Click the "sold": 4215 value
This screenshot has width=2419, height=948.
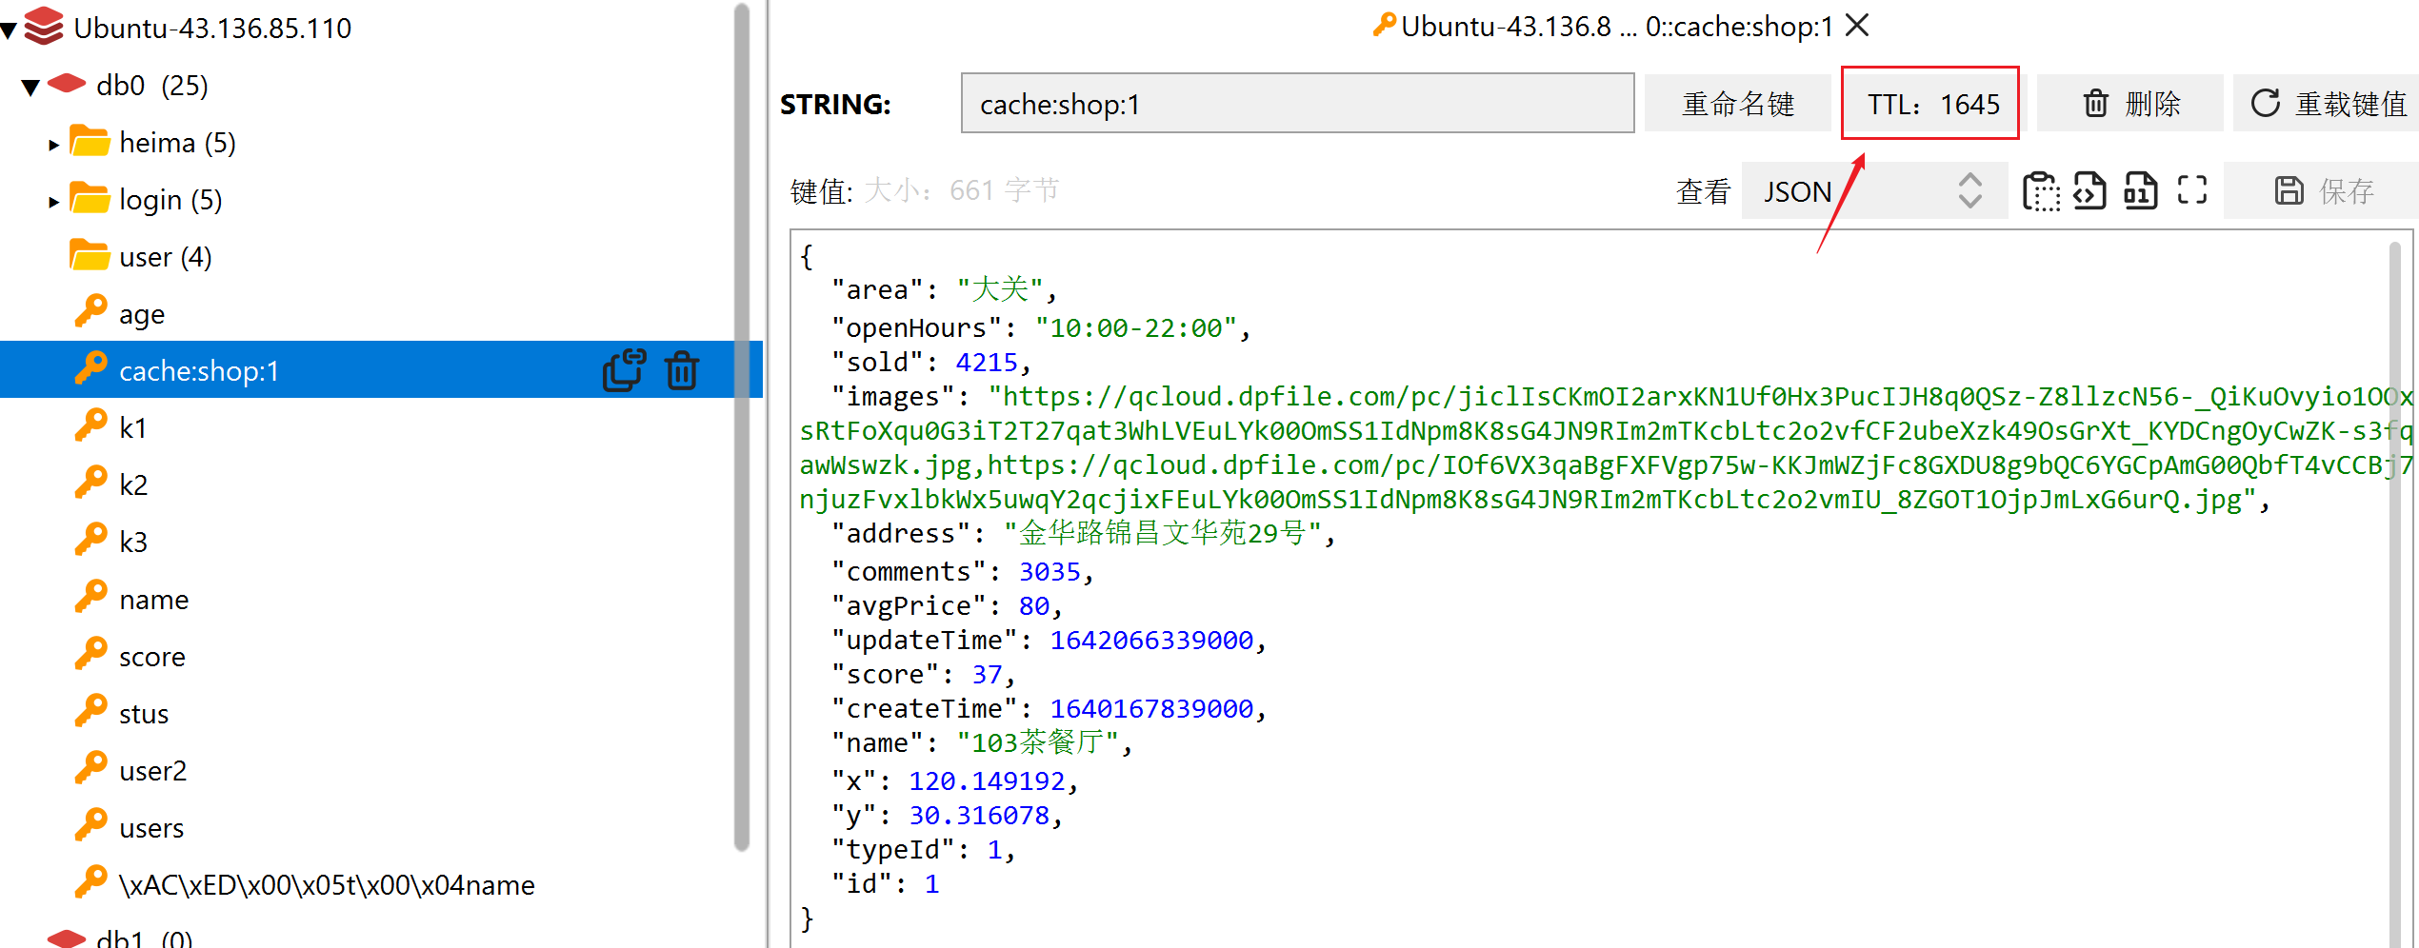pyautogui.click(x=987, y=363)
